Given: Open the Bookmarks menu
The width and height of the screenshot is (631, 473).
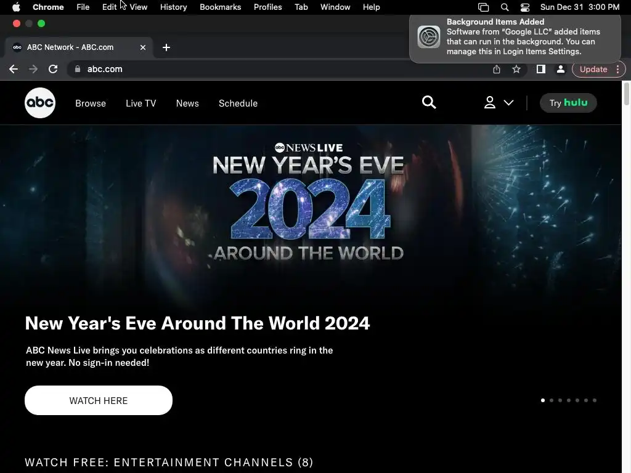Looking at the screenshot, I should pos(220,7).
